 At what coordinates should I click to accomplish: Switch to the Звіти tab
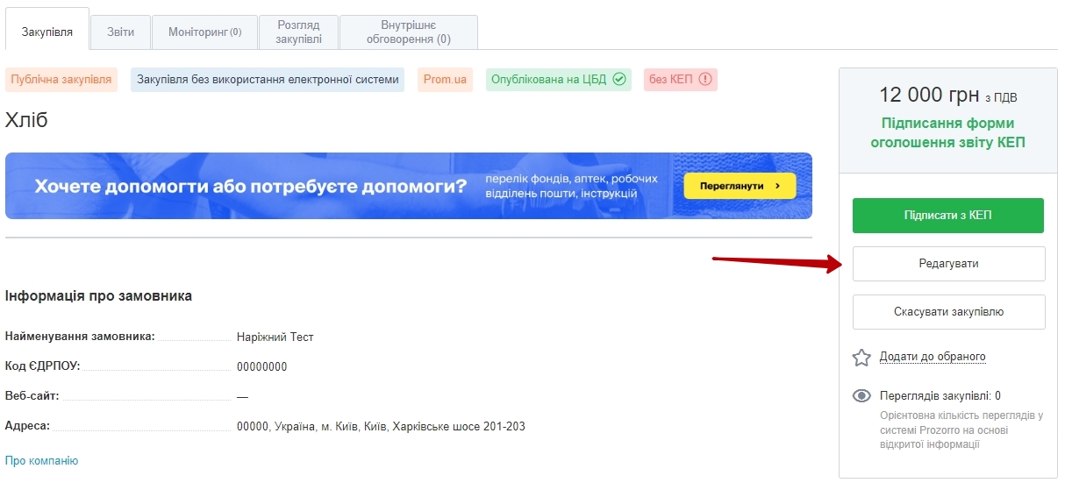click(x=121, y=32)
